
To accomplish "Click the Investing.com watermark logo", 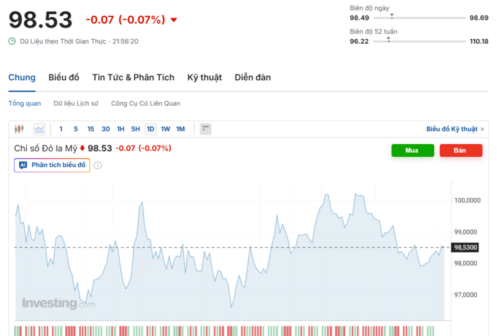I will [x=58, y=304].
